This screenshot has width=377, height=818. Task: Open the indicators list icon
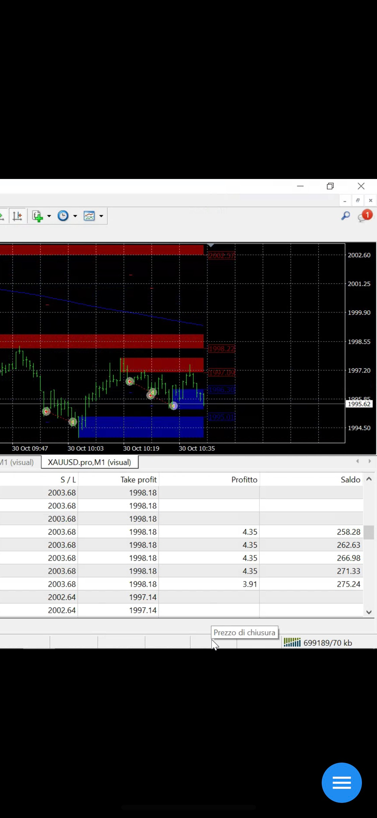tap(38, 216)
